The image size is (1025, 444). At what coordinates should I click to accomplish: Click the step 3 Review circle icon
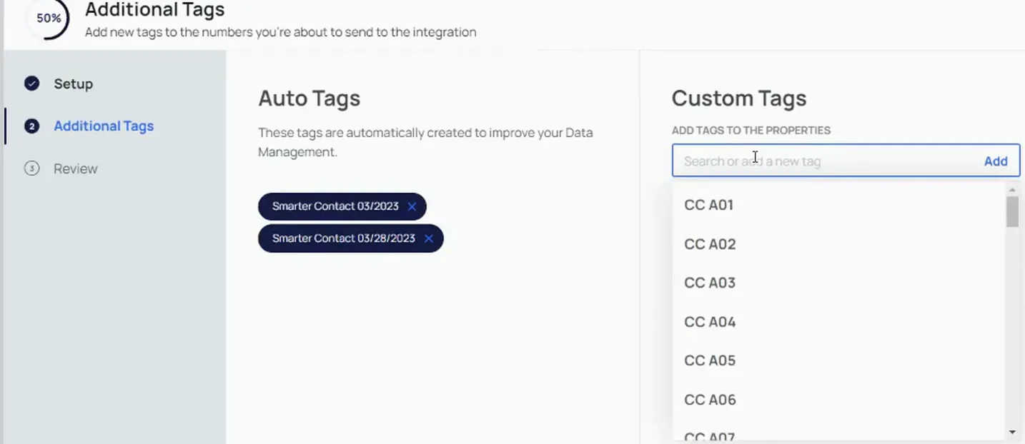31,168
